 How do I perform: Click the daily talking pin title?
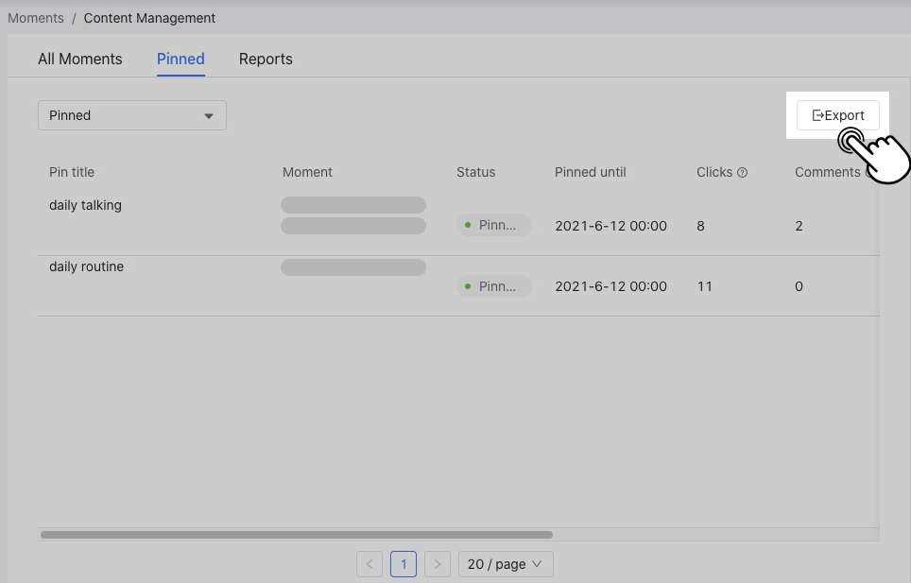(x=85, y=205)
